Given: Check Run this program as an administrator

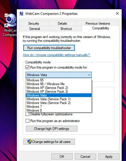Looking at the screenshot, I should 27,121.
